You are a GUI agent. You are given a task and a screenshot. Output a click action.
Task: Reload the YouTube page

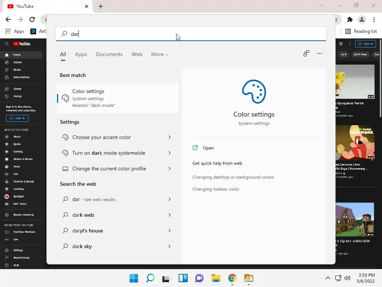[x=32, y=19]
